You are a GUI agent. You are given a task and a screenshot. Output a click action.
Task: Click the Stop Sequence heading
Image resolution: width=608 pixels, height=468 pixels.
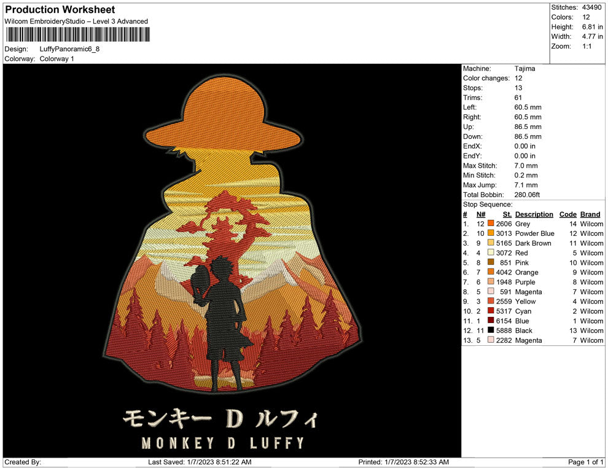(488, 205)
